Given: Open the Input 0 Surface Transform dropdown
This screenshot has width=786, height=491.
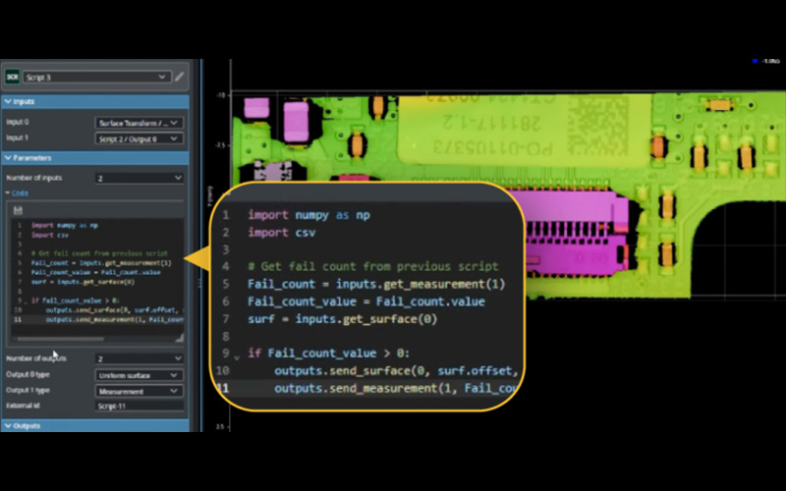Looking at the screenshot, I should tap(138, 123).
